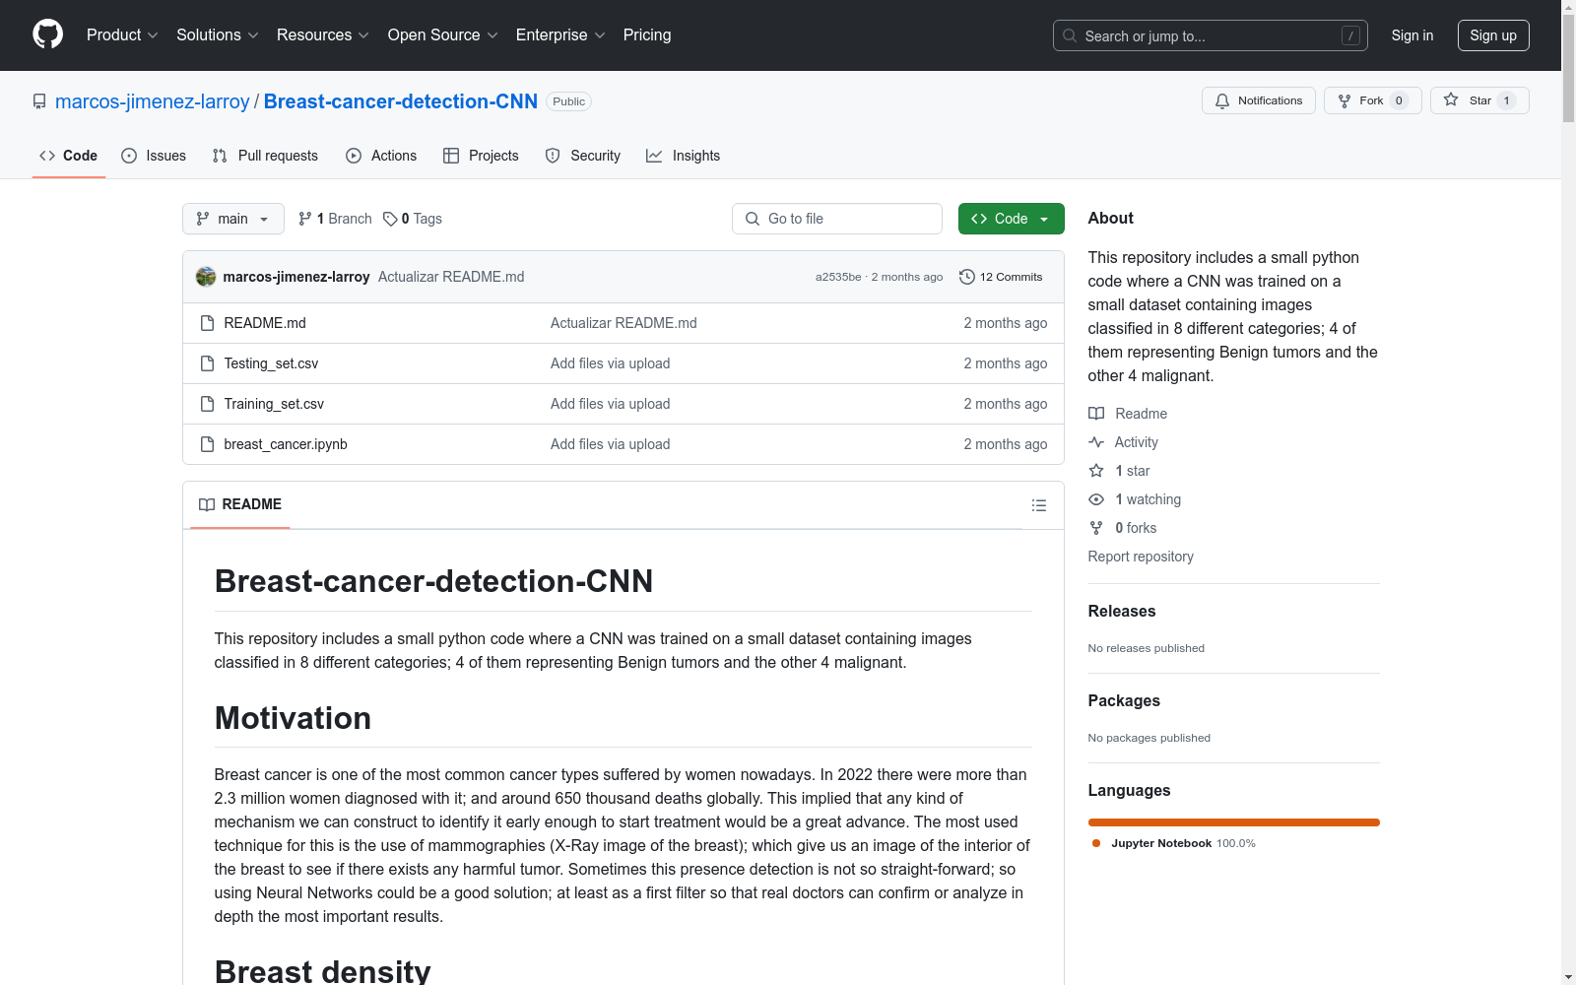This screenshot has width=1576, height=985.
Task: Click the Public visibility label
Action: pyautogui.click(x=568, y=101)
